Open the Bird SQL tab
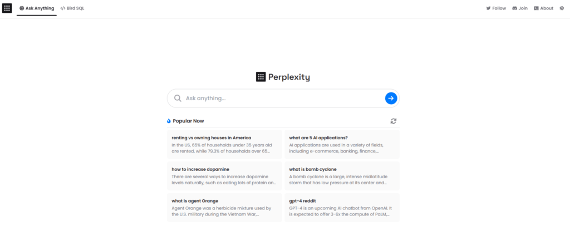The image size is (570, 250). 72,8
